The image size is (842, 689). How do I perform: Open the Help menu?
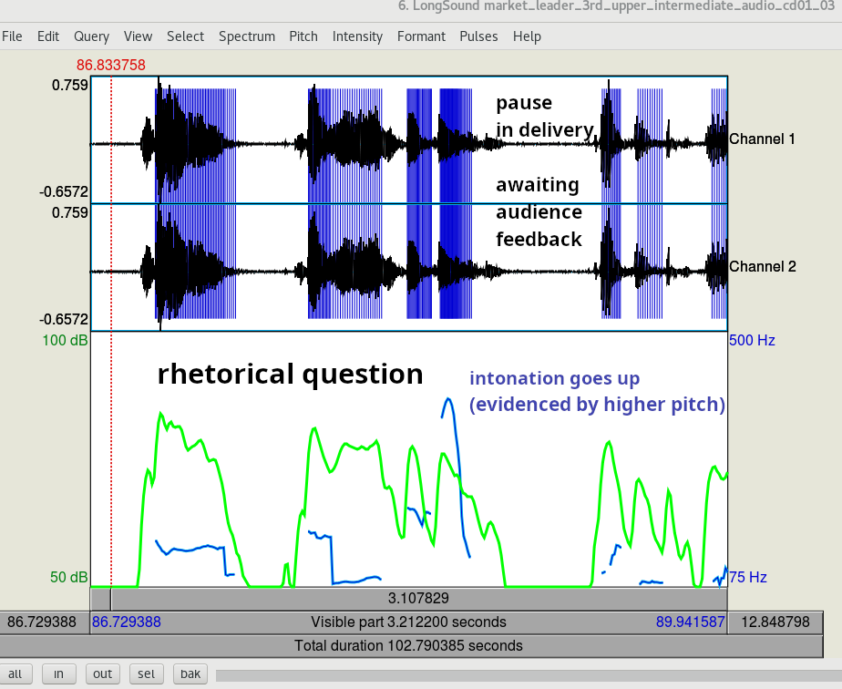[x=527, y=36]
